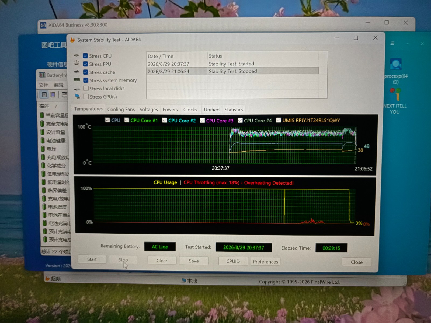Click the Close button at bottom right

point(357,262)
